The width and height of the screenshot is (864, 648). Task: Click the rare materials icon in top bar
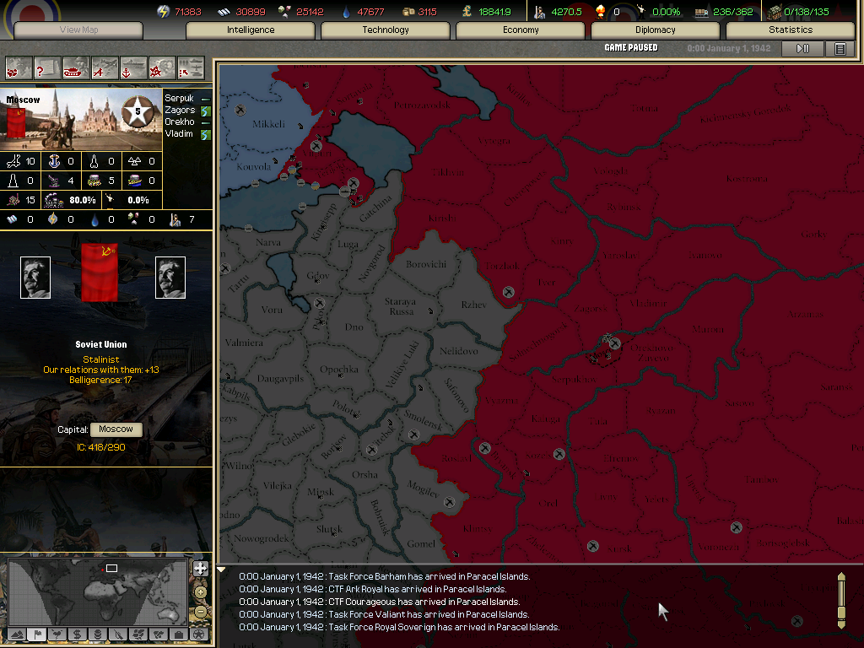[x=284, y=12]
